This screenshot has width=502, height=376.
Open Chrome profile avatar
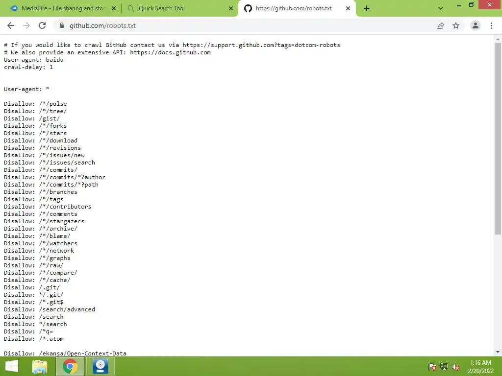pos(476,25)
